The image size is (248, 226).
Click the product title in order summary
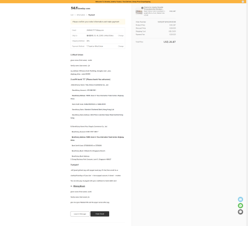click(154, 8)
